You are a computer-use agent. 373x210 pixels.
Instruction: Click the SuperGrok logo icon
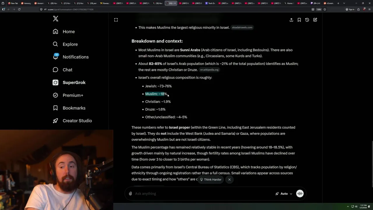click(55, 83)
